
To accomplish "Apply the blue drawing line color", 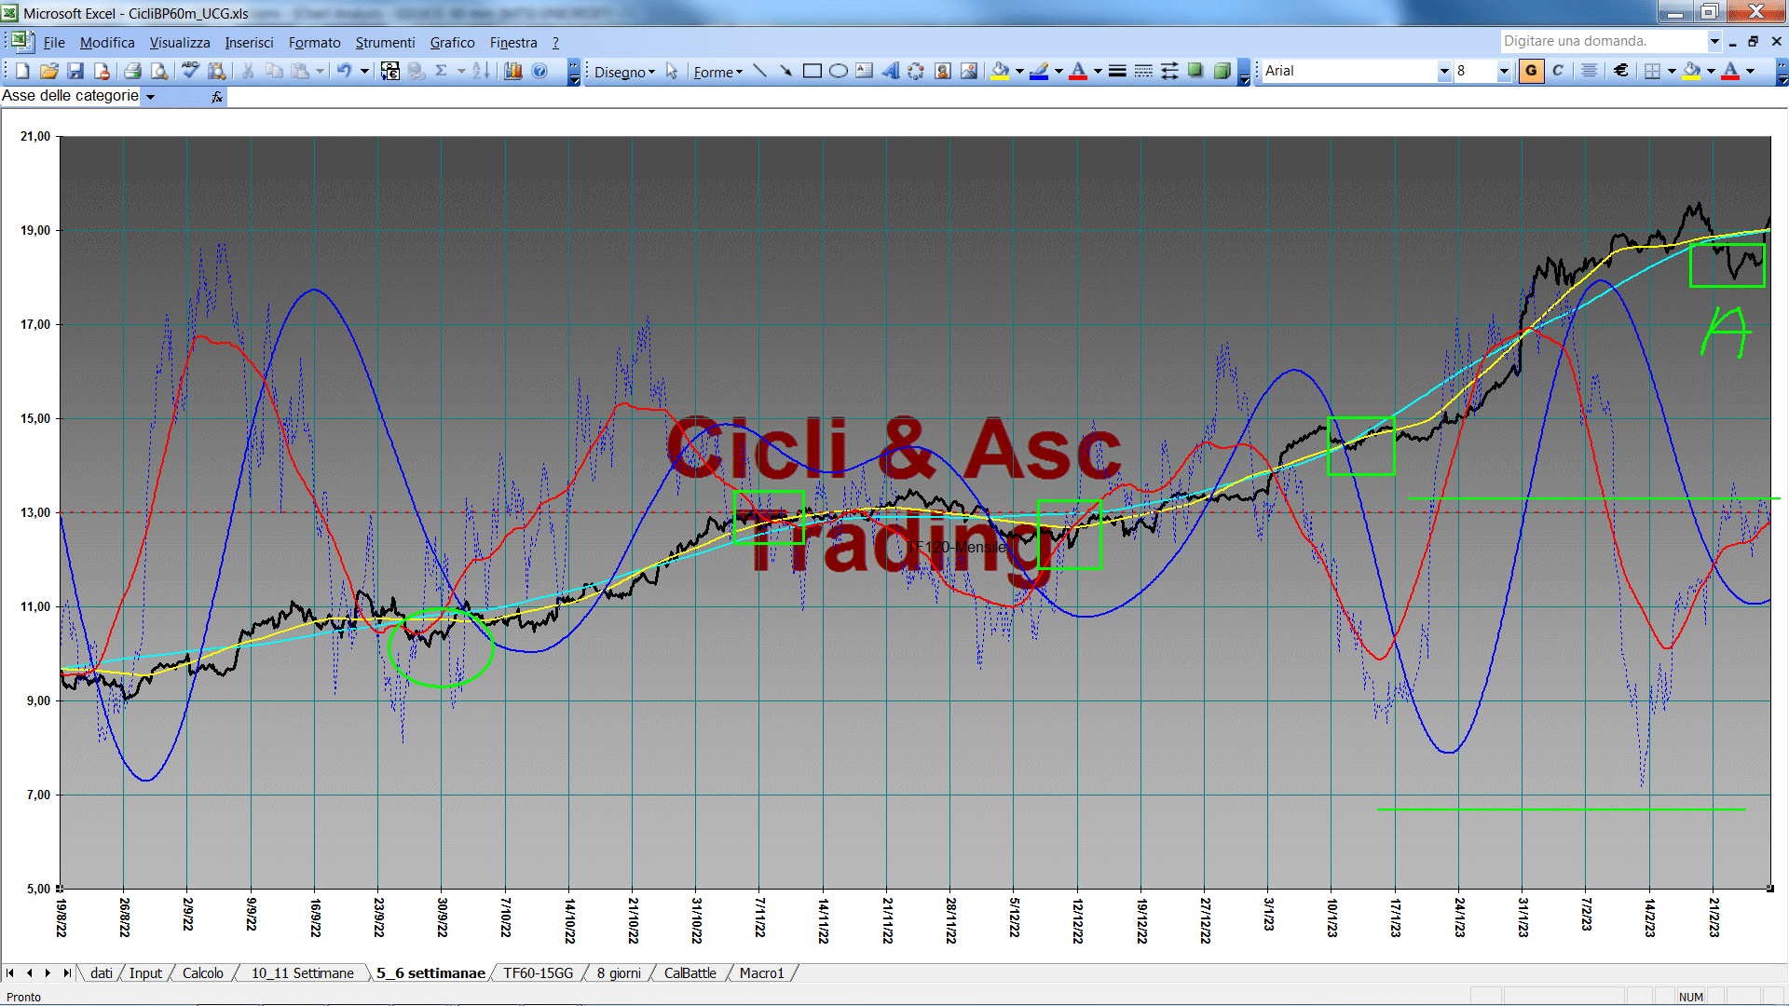I will pyautogui.click(x=1039, y=71).
